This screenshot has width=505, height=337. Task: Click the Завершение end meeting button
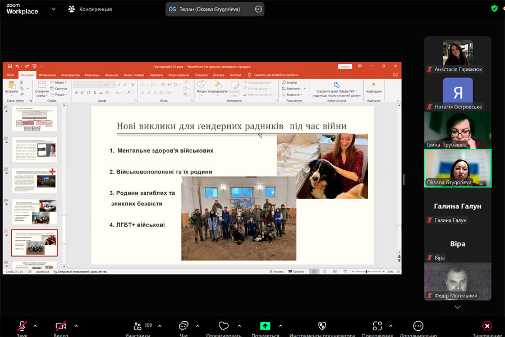487,327
